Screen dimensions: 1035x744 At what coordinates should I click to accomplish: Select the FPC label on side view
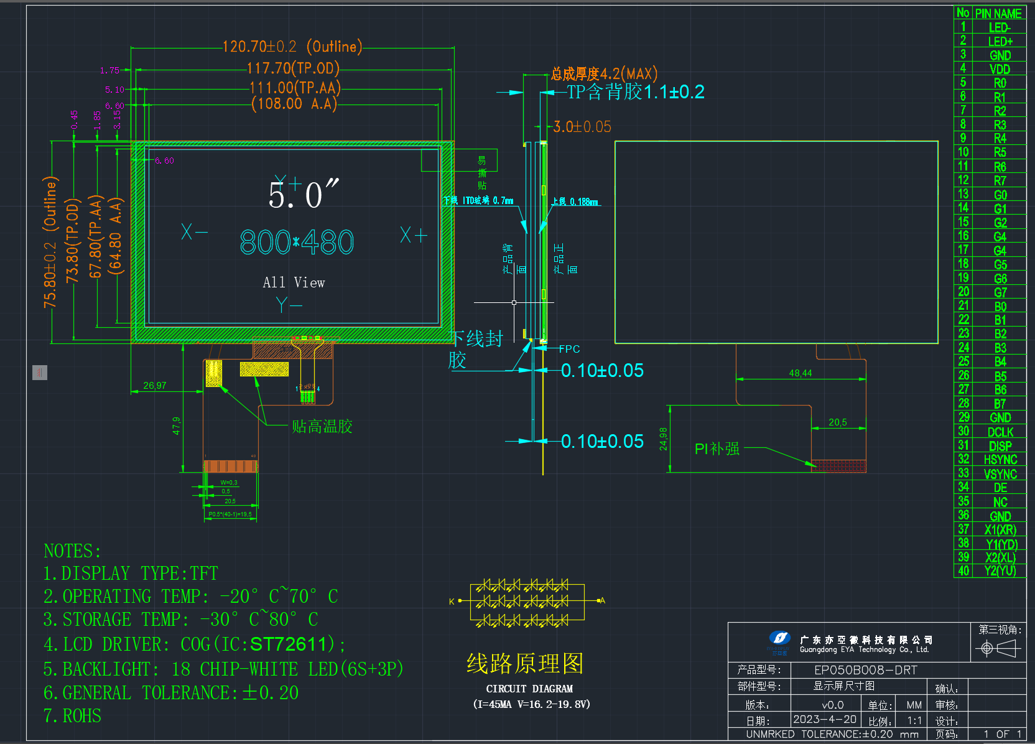(569, 349)
